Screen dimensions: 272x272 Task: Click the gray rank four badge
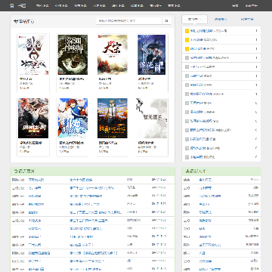187,58
